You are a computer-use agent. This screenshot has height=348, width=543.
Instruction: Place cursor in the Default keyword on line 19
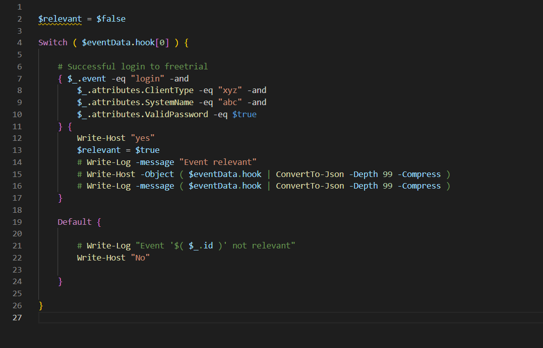click(x=74, y=222)
